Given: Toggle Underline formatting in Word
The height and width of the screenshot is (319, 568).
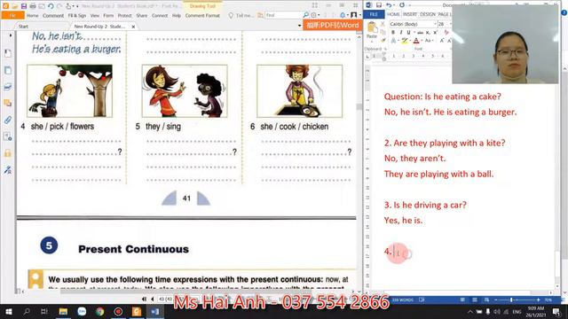Looking at the screenshot, I should pyautogui.click(x=408, y=33).
